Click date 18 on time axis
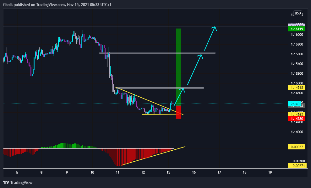 [x=244, y=172]
